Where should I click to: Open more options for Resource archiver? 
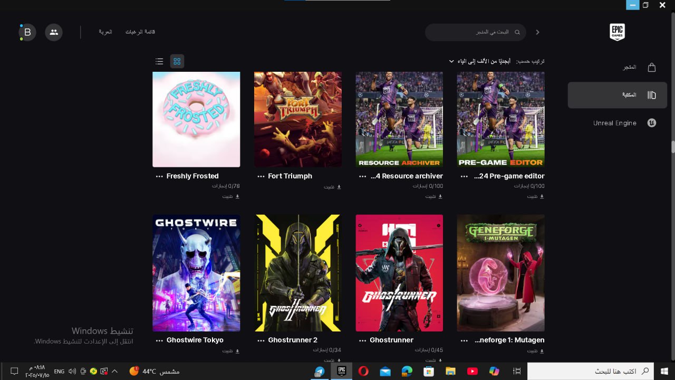pyautogui.click(x=362, y=176)
